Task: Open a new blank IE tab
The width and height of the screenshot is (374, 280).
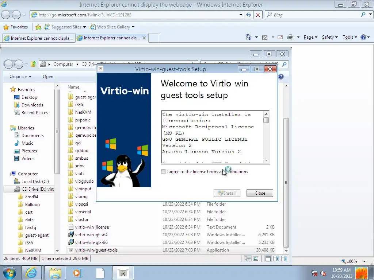Action: [154, 38]
